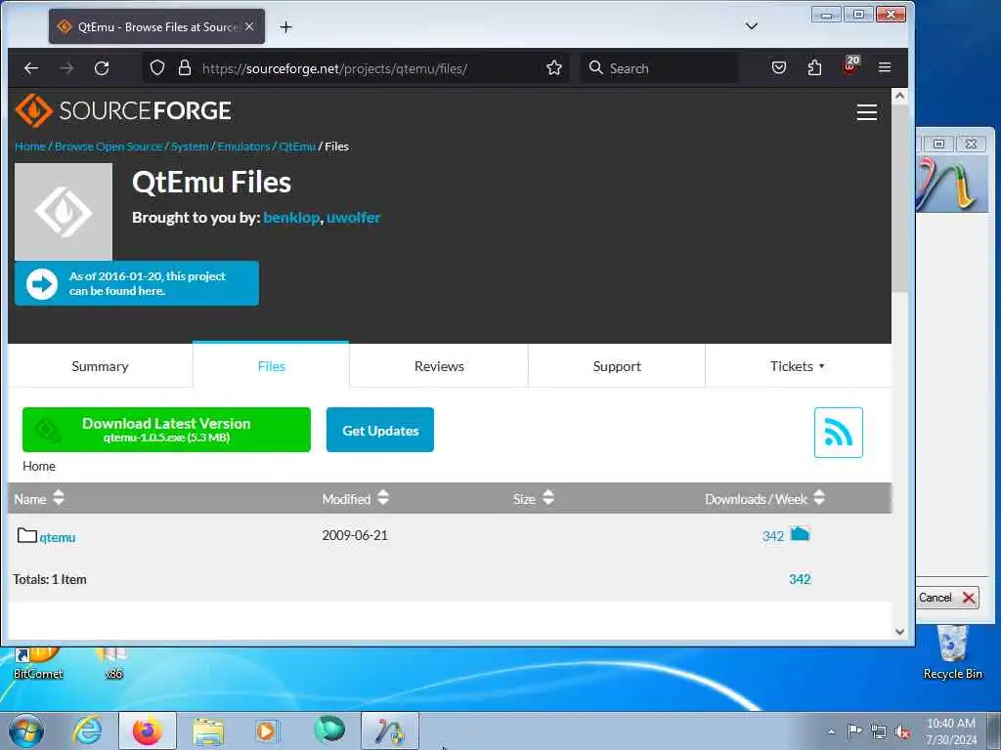Open the uwolfer profile link
This screenshot has width=1001, height=750.
pos(354,218)
